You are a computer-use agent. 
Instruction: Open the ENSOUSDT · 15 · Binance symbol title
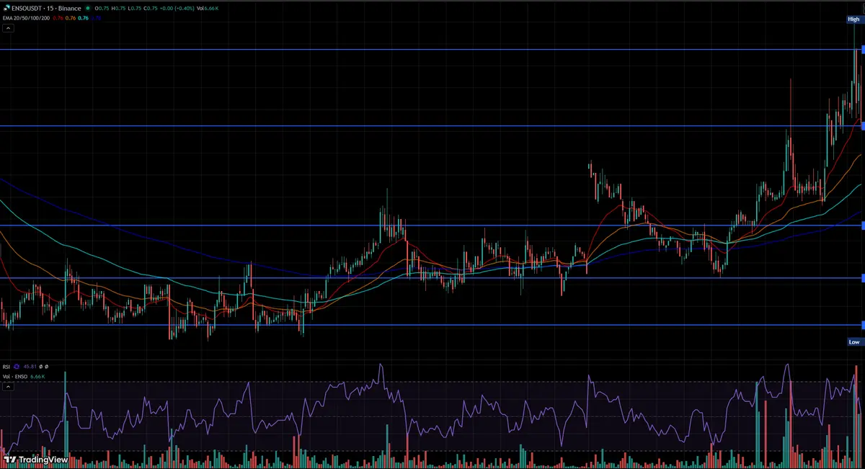pyautogui.click(x=46, y=8)
